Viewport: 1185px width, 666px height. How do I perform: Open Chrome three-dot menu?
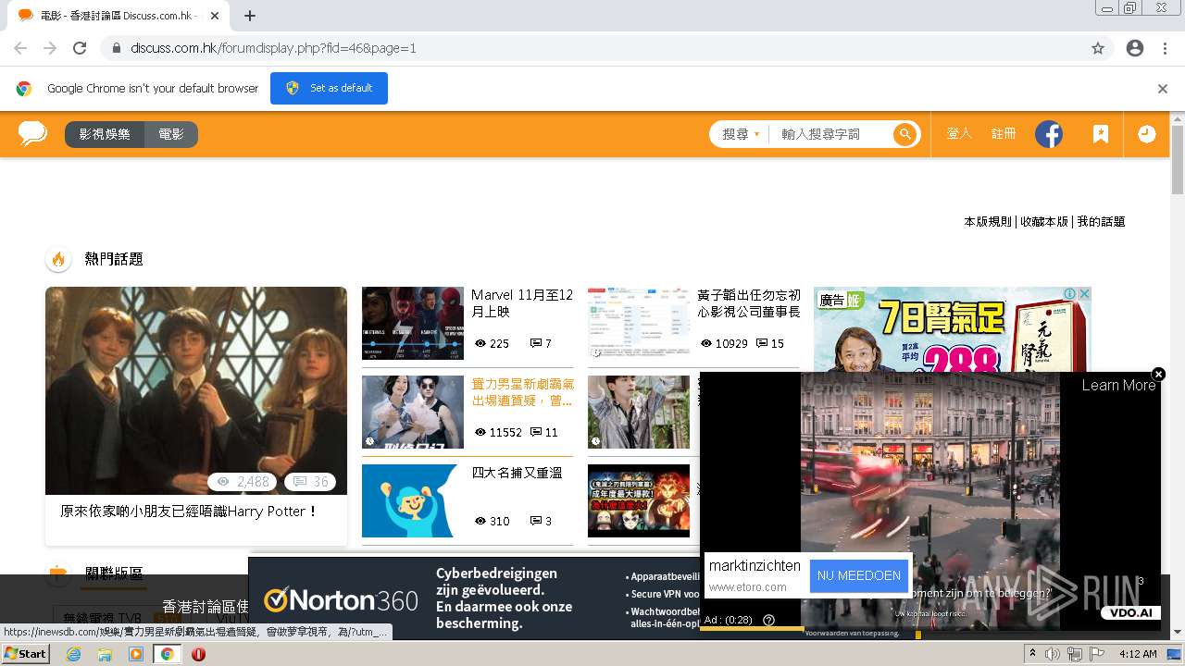click(1166, 48)
